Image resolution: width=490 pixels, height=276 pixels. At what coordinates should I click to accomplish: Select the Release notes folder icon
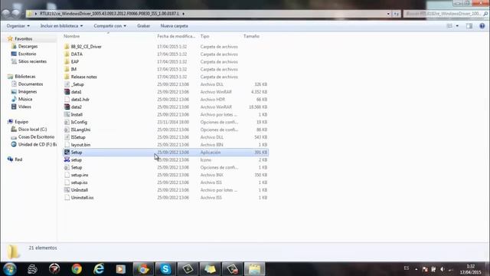click(67, 77)
